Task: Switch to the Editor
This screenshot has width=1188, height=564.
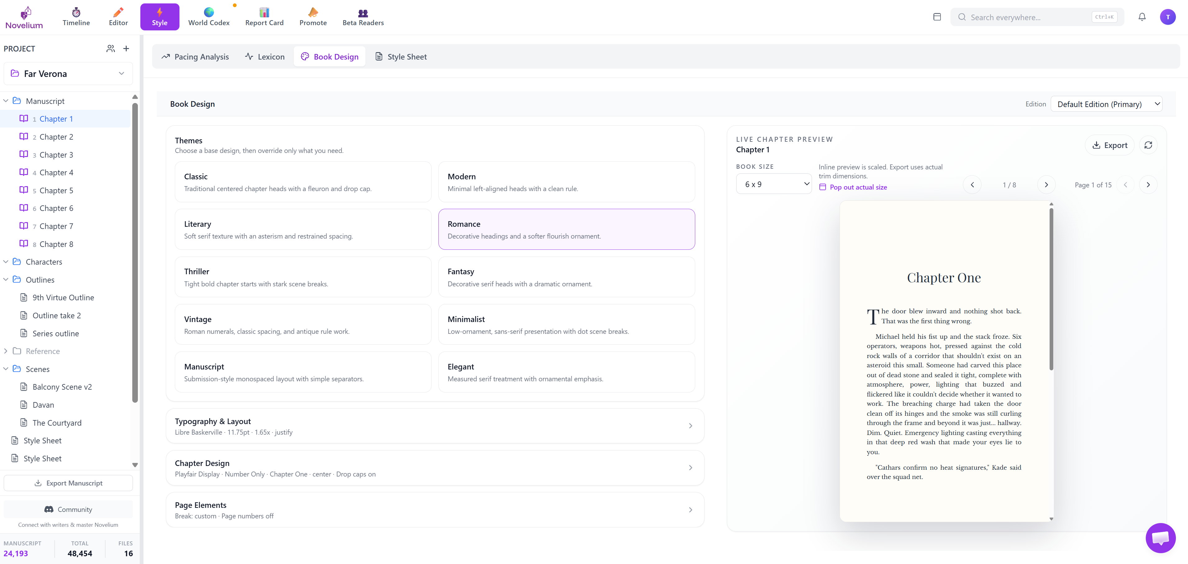Action: (x=118, y=16)
